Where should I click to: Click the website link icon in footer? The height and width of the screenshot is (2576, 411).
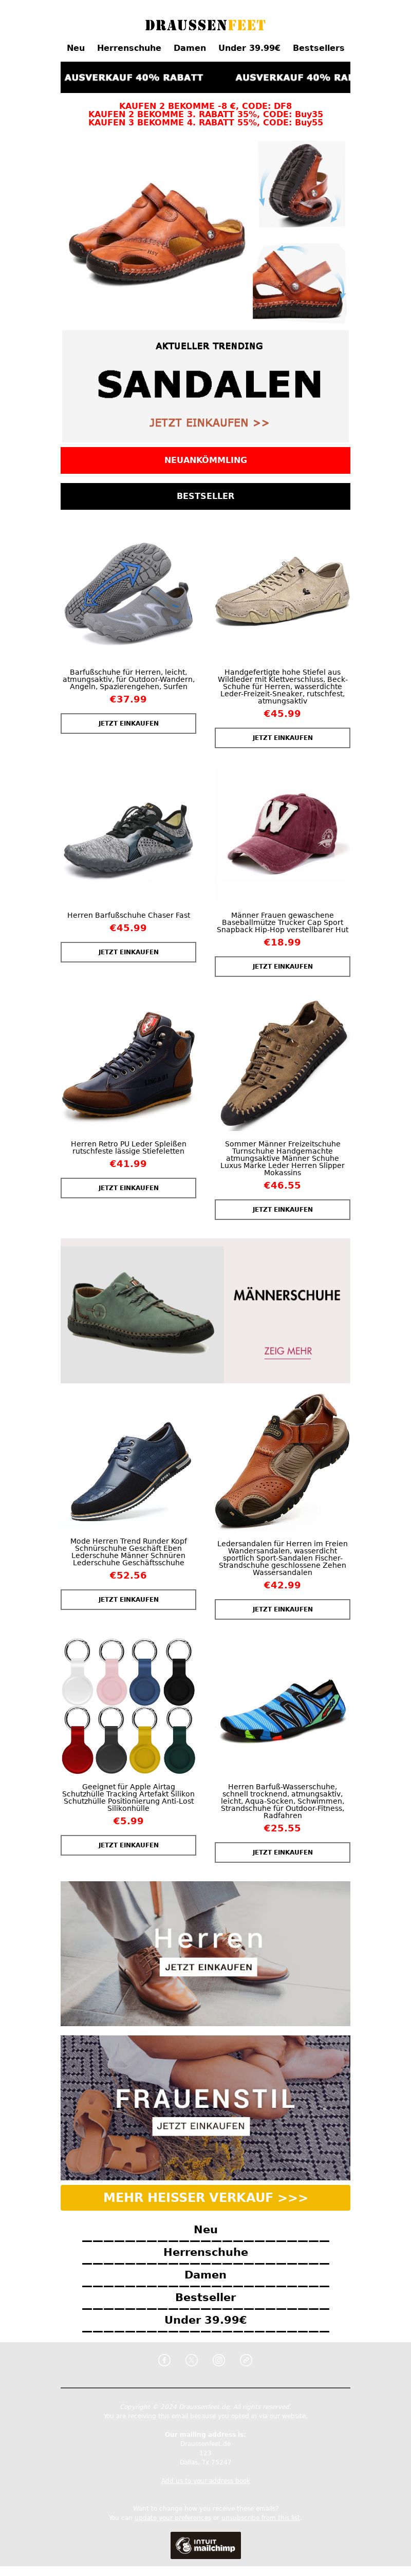246,2360
